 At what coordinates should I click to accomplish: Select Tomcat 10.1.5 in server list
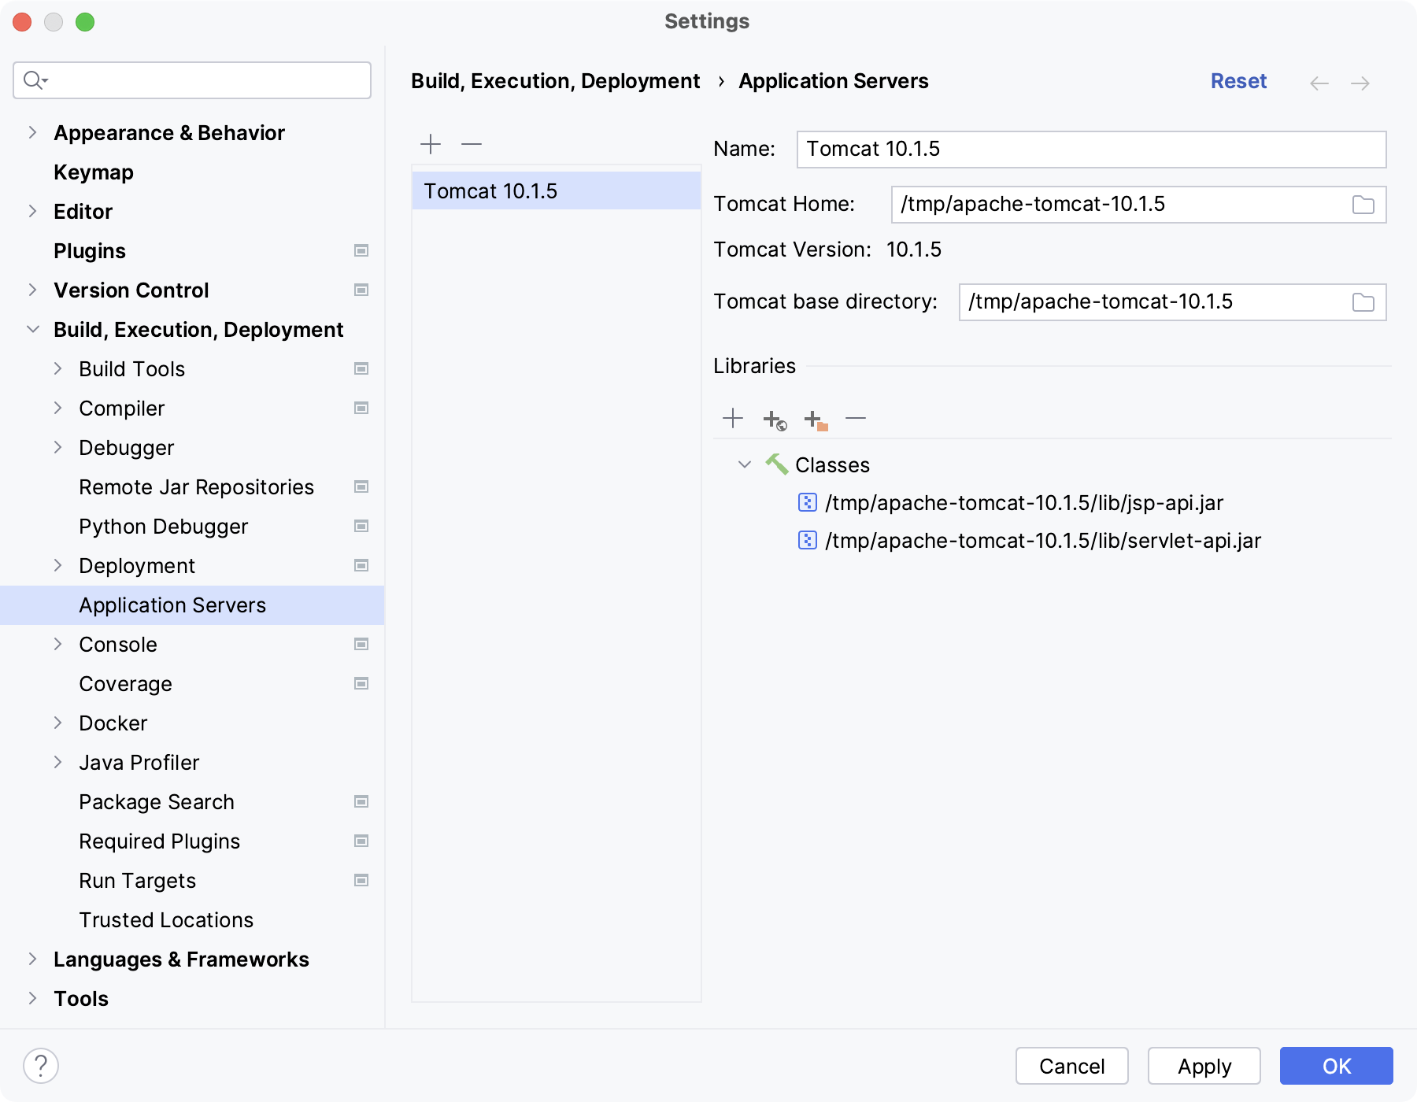pyautogui.click(x=557, y=191)
